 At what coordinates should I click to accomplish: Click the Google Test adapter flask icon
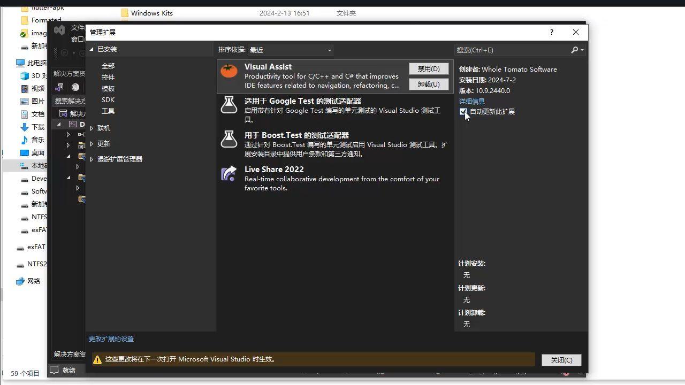point(229,105)
